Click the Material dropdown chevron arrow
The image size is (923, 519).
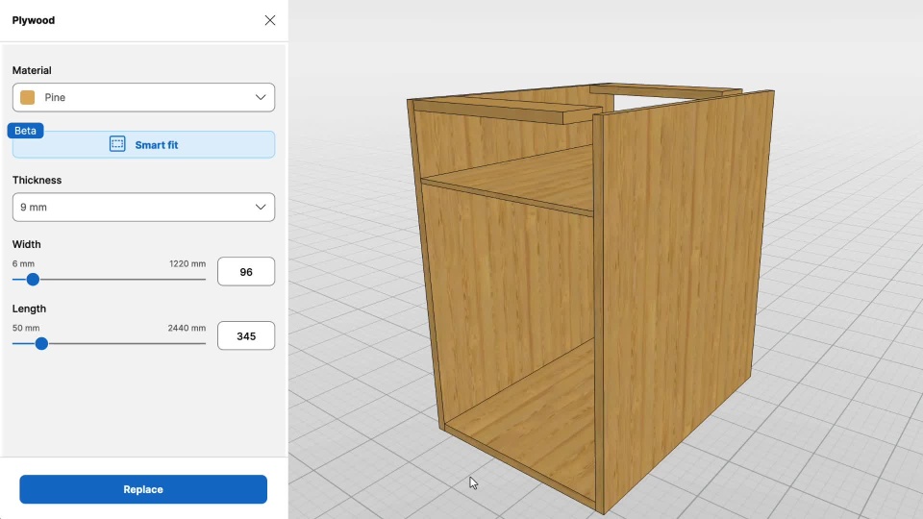pos(261,97)
